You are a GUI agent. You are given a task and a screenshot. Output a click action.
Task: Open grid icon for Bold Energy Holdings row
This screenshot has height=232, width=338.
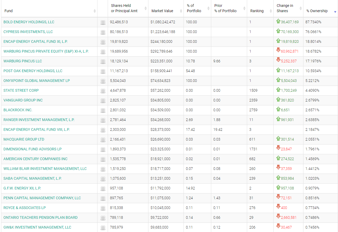(x=103, y=22)
